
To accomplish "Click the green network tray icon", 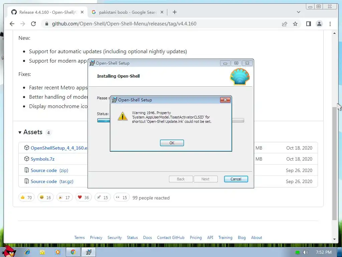I will (297, 252).
